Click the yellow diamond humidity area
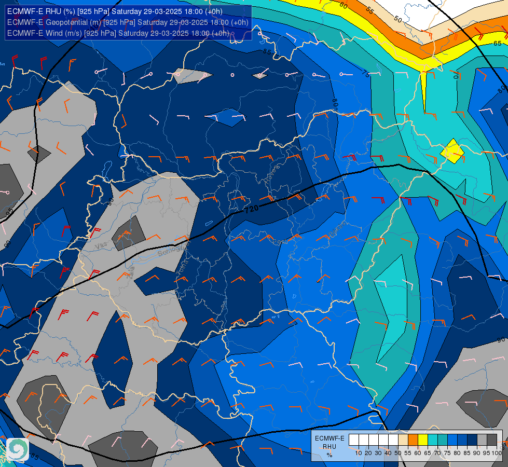The image size is (508, 467). pos(452,151)
